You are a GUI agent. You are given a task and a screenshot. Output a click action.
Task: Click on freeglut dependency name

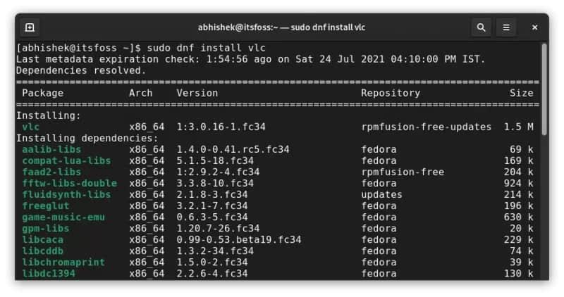46,206
